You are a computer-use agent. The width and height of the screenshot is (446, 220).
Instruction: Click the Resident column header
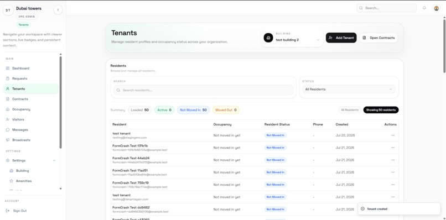(x=120, y=124)
